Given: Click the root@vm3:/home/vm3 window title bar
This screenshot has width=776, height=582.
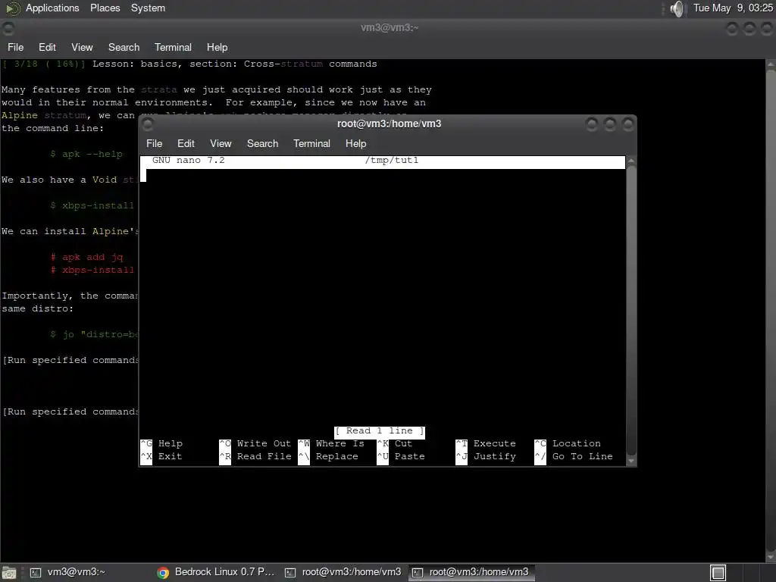Looking at the screenshot, I should point(389,124).
